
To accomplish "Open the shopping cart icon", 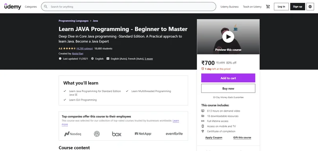I will pyautogui.click(x=268, y=7).
